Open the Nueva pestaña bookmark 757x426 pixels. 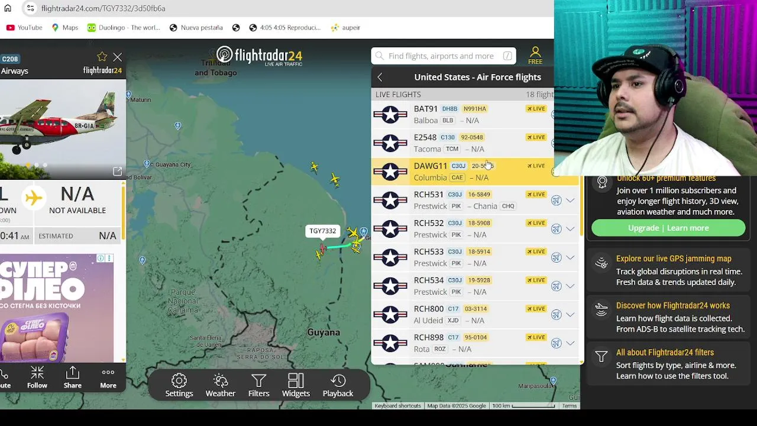(x=196, y=27)
